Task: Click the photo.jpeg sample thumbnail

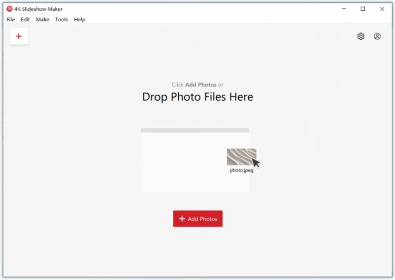Action: pos(241,157)
